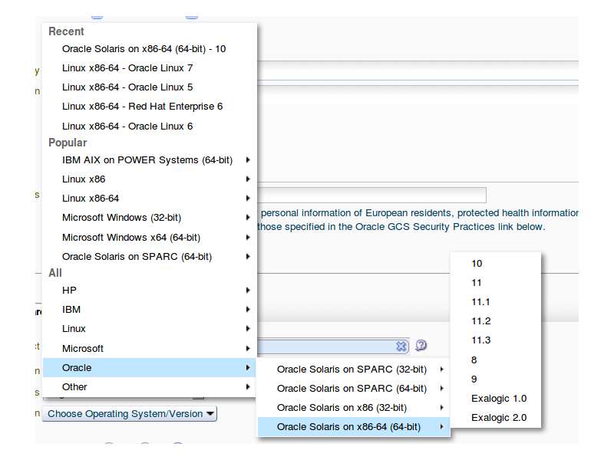Screen dimensions: 614x460
Task: Expand the Linux vendor submenu under All
Action: [x=150, y=329]
